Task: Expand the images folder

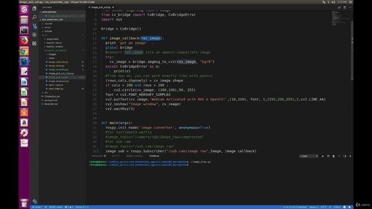Action: pyautogui.click(x=52, y=54)
